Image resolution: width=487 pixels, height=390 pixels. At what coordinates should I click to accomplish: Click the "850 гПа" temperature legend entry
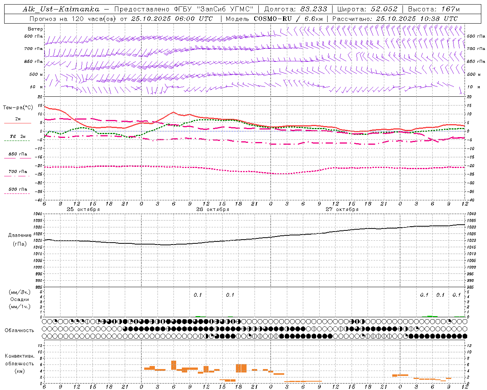[x=18, y=154]
